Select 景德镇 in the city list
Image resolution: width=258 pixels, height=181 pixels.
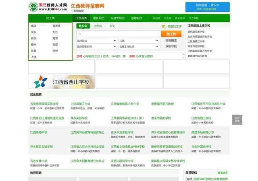point(56,26)
